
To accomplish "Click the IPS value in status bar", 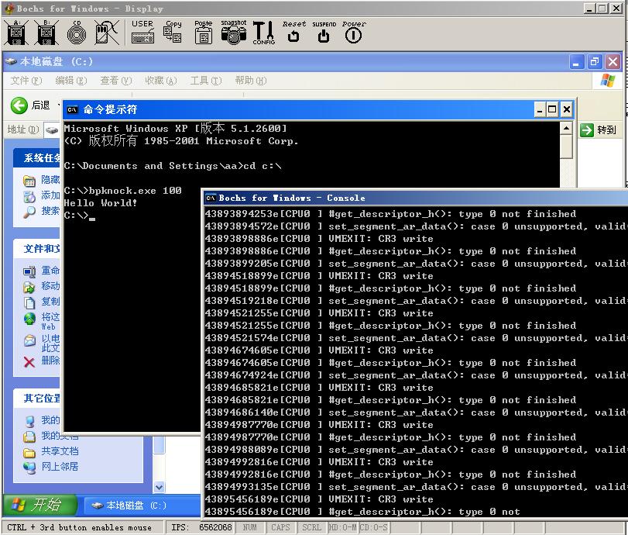I will coord(215,527).
